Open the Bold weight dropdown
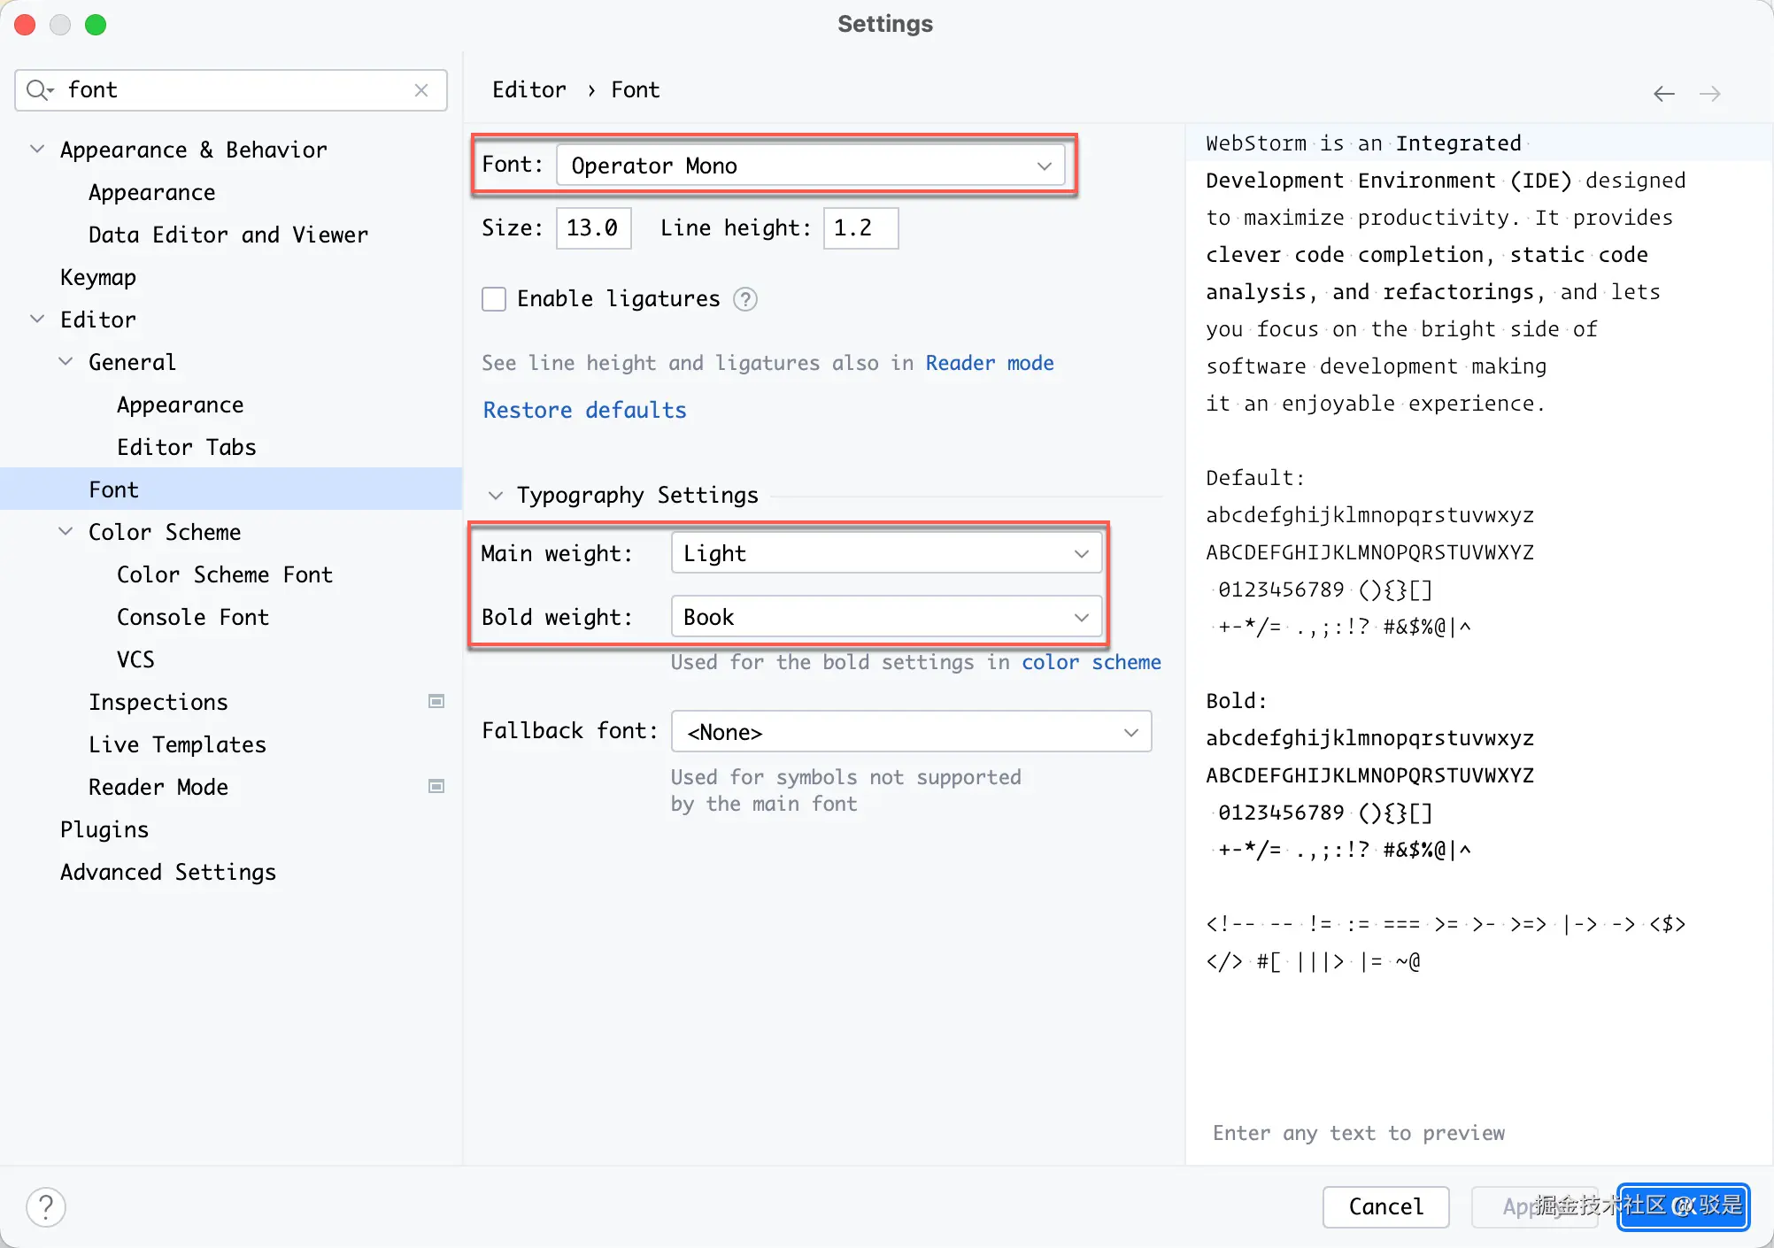1774x1248 pixels. pyautogui.click(x=886, y=617)
